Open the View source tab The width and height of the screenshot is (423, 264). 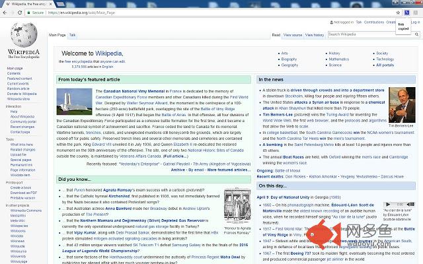(293, 35)
